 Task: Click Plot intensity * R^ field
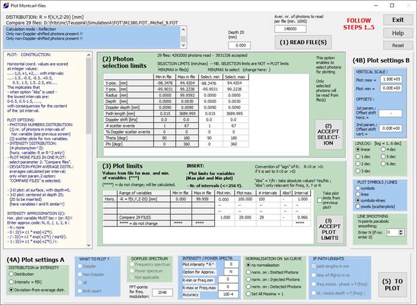coord(231,265)
